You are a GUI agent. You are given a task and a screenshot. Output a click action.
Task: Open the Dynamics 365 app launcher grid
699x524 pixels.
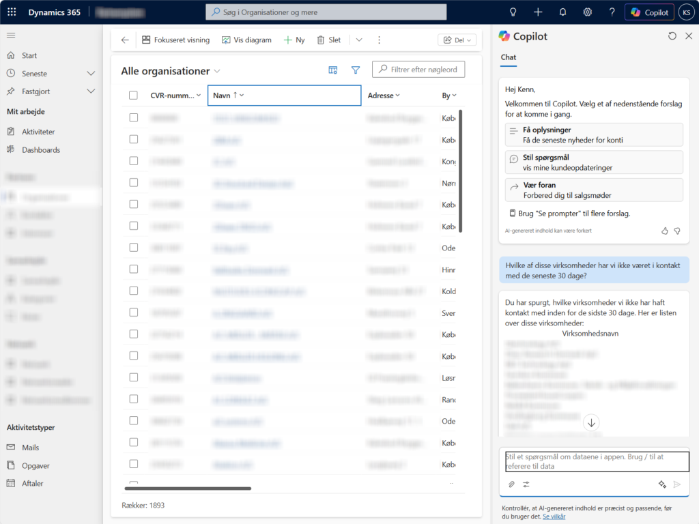coord(12,12)
